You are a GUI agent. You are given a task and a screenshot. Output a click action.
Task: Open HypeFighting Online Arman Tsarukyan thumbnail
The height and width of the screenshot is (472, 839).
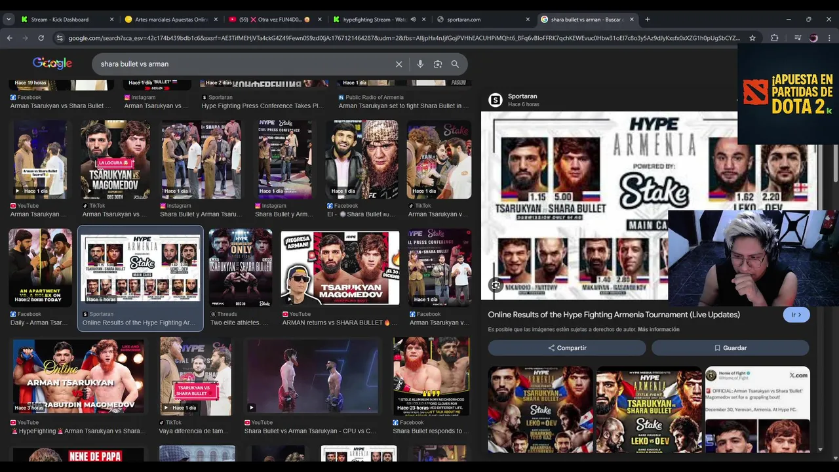pyautogui.click(x=78, y=376)
